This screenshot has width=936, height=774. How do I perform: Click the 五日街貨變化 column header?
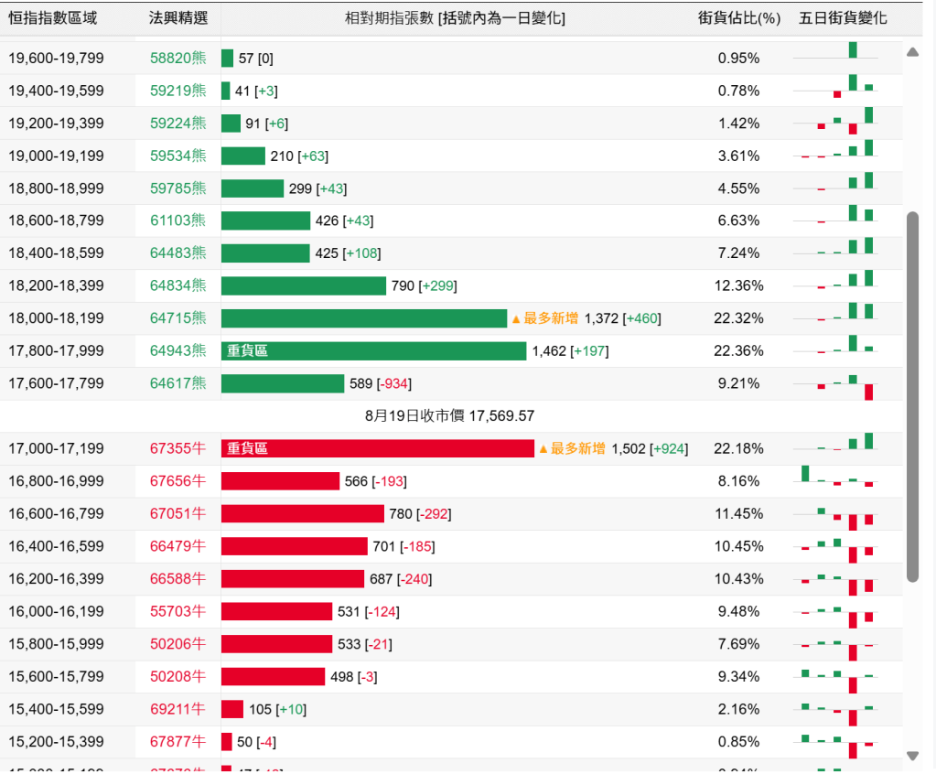pos(843,18)
